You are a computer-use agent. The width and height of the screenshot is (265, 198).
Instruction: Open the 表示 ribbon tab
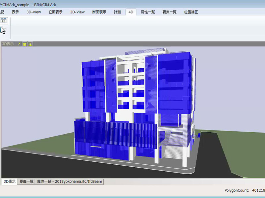(x=15, y=12)
